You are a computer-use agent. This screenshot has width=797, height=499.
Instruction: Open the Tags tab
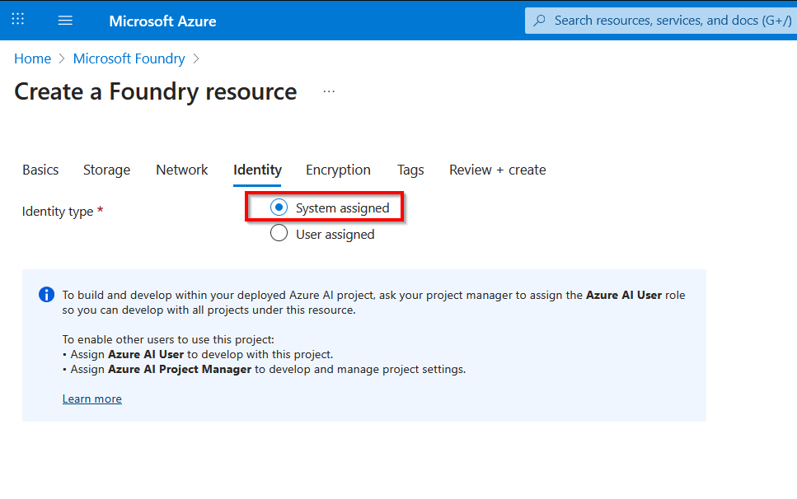coord(410,170)
